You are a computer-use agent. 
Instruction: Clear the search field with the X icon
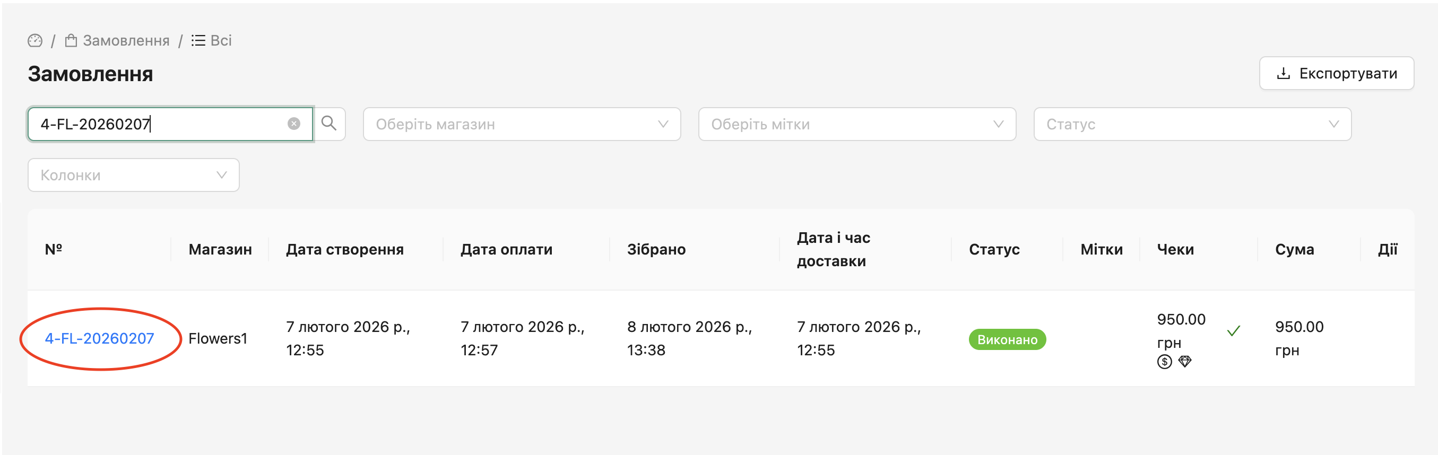[293, 124]
